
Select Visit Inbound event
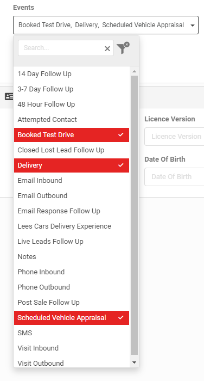click(72, 348)
